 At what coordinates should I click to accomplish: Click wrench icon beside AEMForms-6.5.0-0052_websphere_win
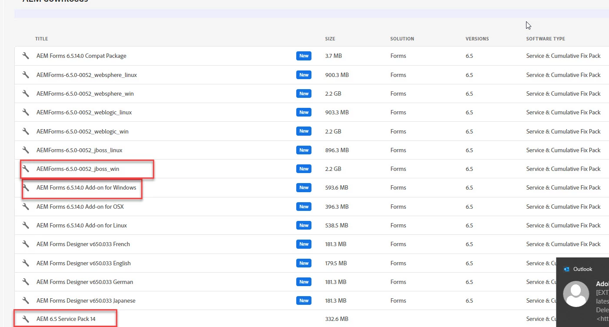click(26, 93)
